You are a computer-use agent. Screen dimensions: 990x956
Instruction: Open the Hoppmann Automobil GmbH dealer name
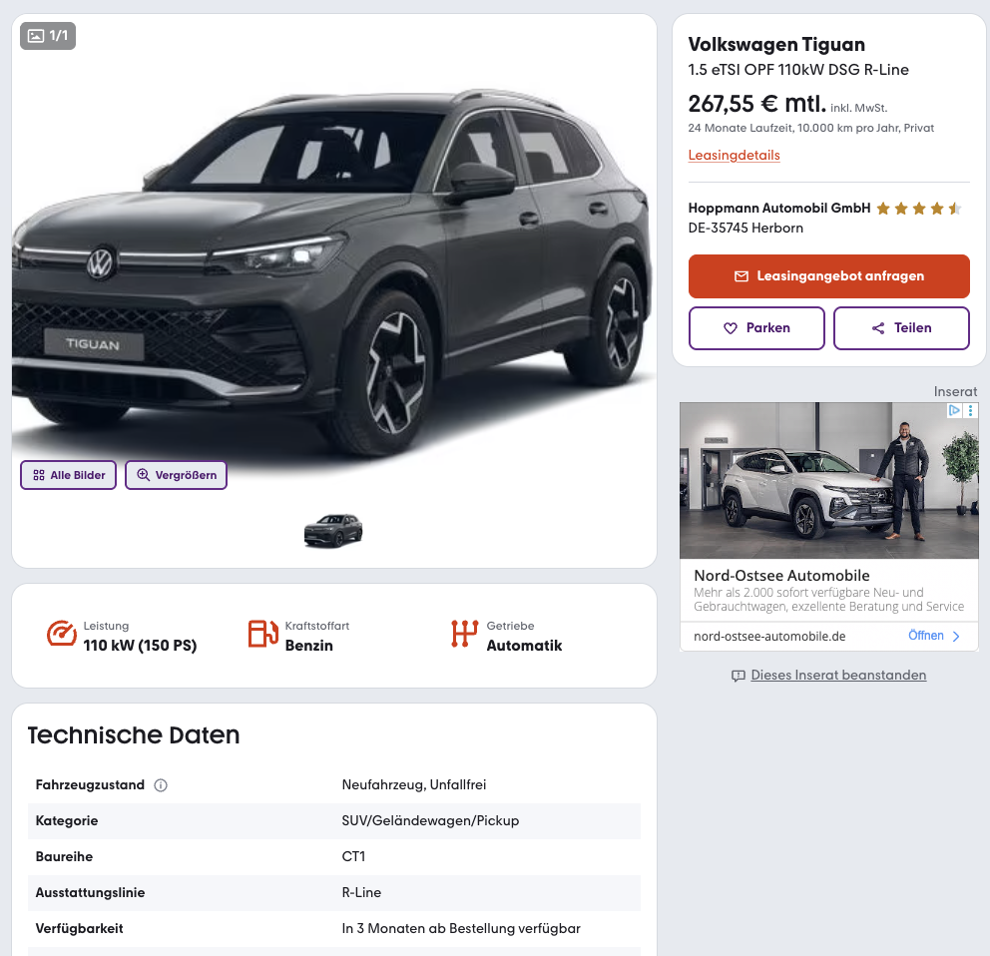779,209
